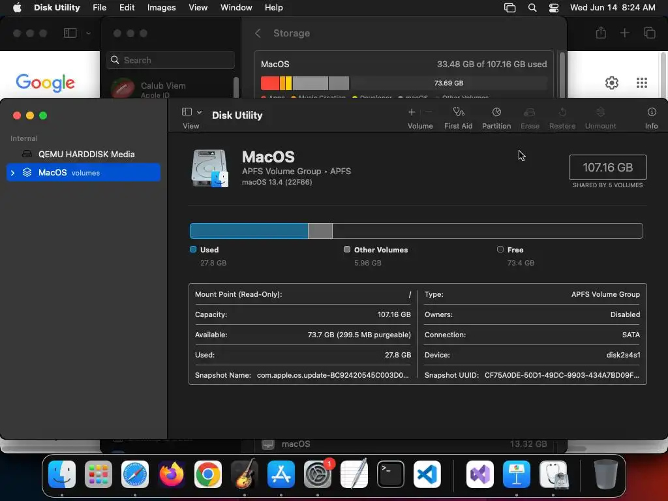Open the Apple menu
The image size is (668, 501).
pyautogui.click(x=17, y=8)
